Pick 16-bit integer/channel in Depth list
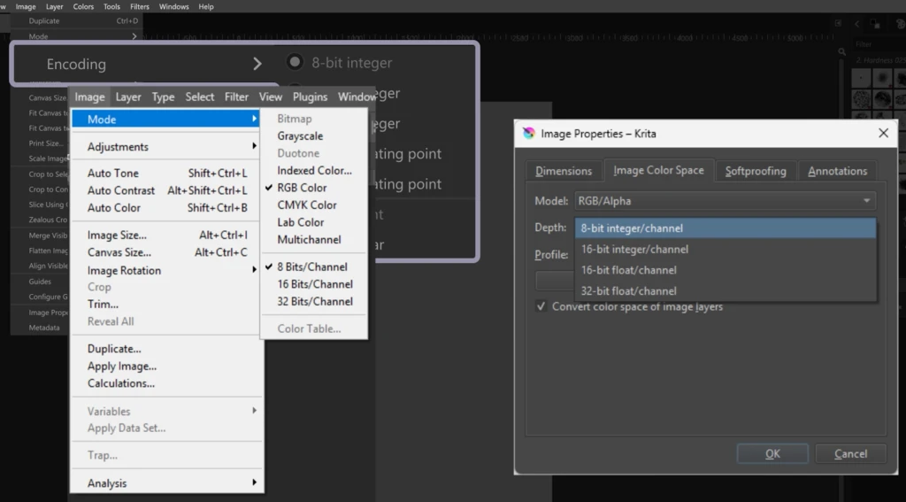This screenshot has width=906, height=502. (x=726, y=250)
